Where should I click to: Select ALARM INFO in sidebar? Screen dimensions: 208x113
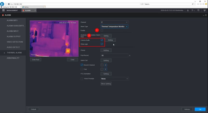point(12,20)
